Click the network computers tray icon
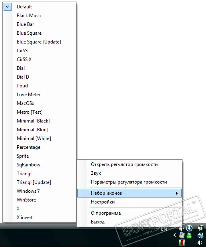The image size is (206, 247). 200,235
